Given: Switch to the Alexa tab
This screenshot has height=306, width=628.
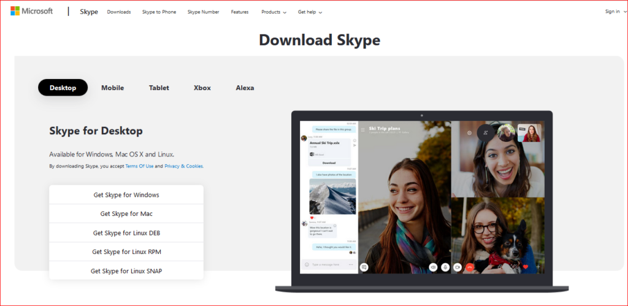Looking at the screenshot, I should point(245,88).
